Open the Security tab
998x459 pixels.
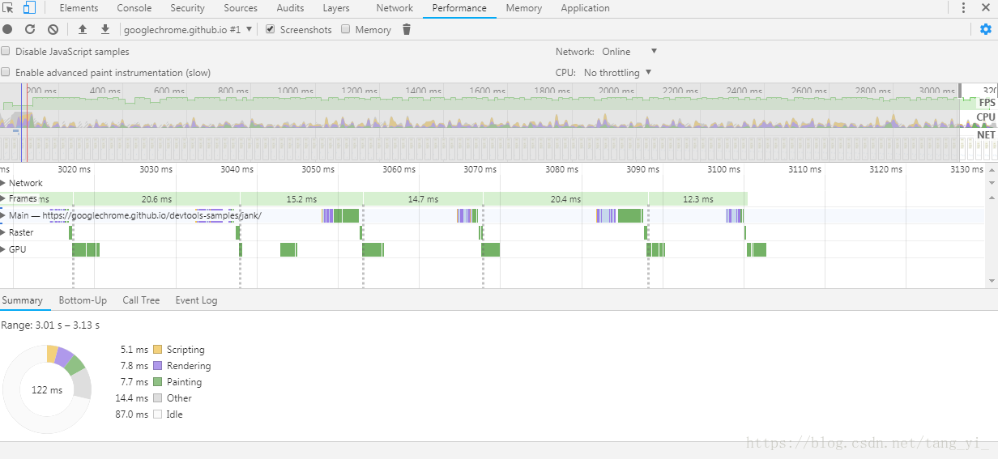point(188,8)
